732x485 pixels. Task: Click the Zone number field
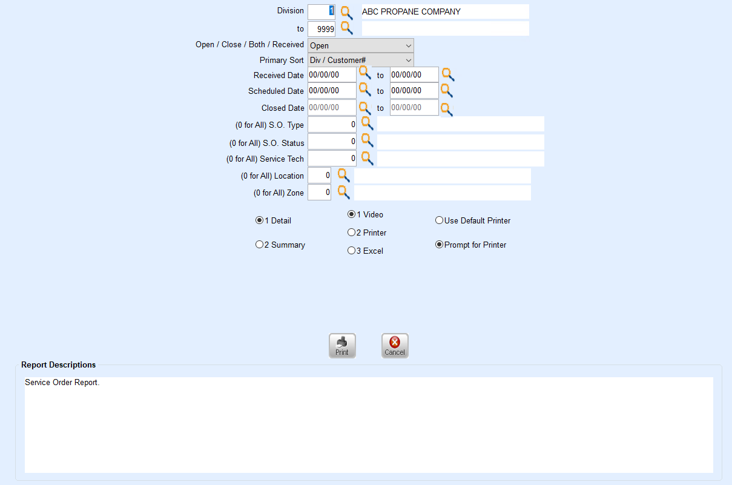click(319, 193)
